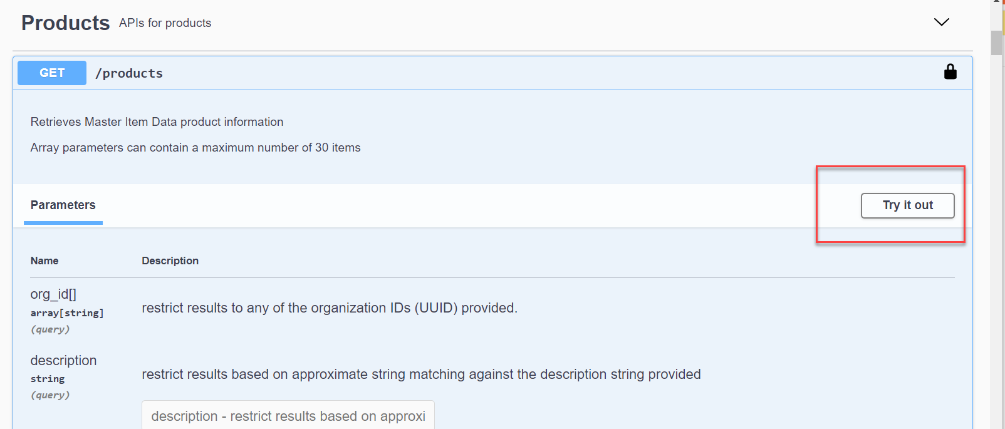Click the Retrieves Master Item Data text
The image size is (1005, 429).
coord(157,122)
